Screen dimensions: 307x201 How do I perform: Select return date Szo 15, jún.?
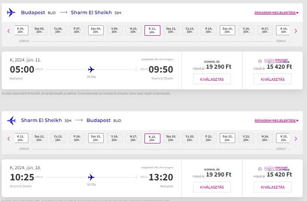coord(96,138)
